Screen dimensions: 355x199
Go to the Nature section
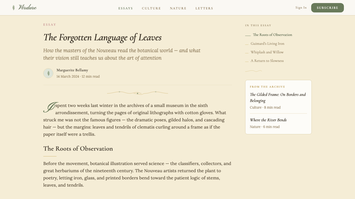[x=178, y=8]
